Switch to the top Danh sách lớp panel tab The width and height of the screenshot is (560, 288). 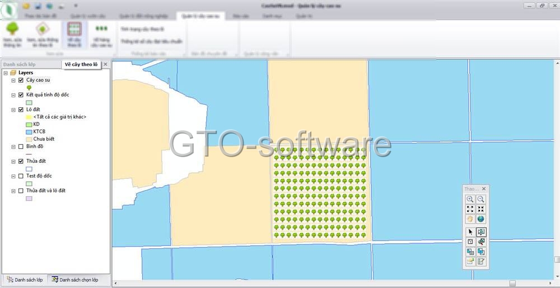pyautogui.click(x=20, y=64)
